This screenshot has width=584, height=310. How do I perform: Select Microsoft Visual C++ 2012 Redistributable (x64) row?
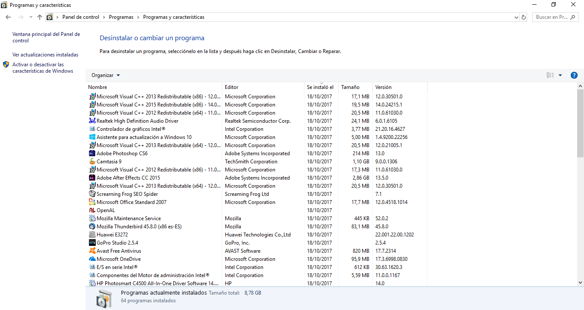(x=257, y=113)
